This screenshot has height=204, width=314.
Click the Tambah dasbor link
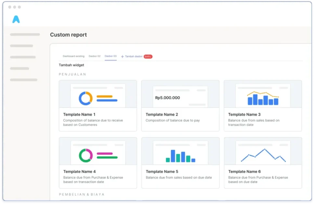coord(134,57)
